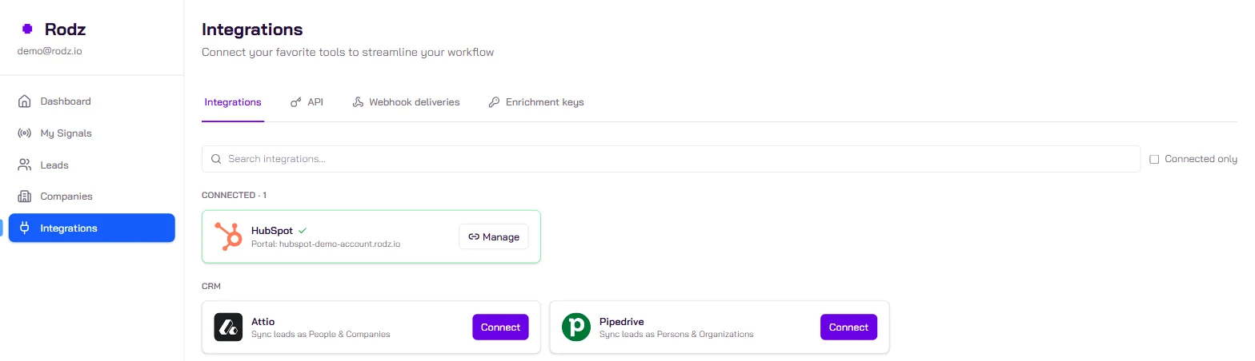Viewport: 1255px width, 361px height.
Task: Open Companies in sidebar
Action: coord(92,196)
